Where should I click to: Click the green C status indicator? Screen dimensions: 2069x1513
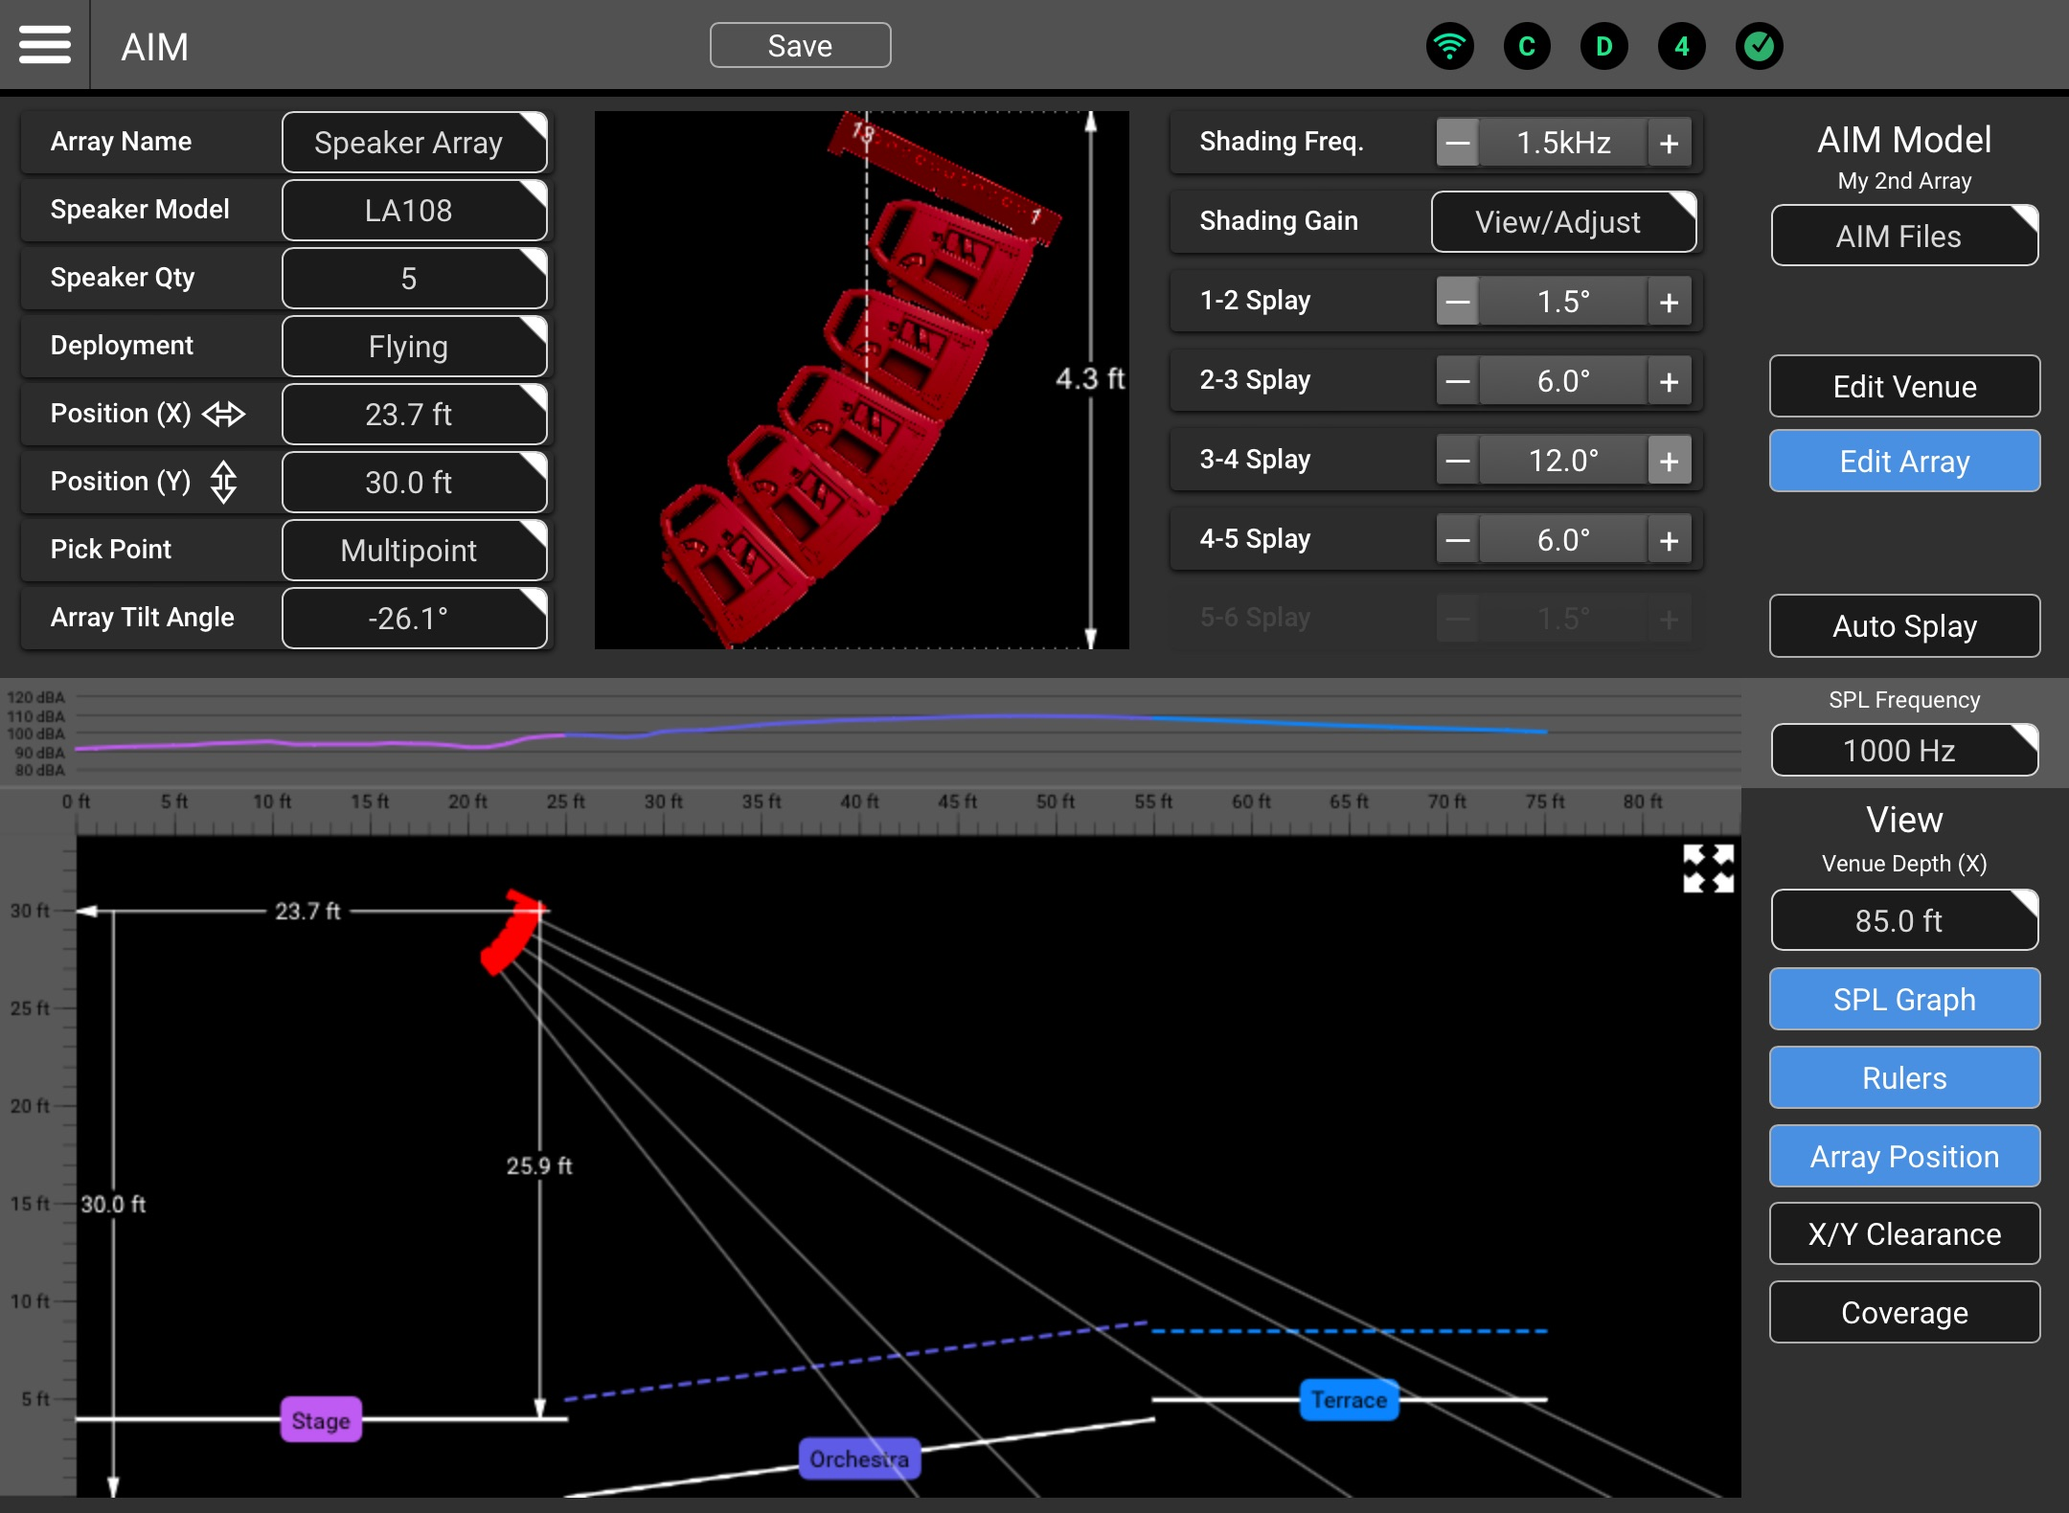point(1527,46)
